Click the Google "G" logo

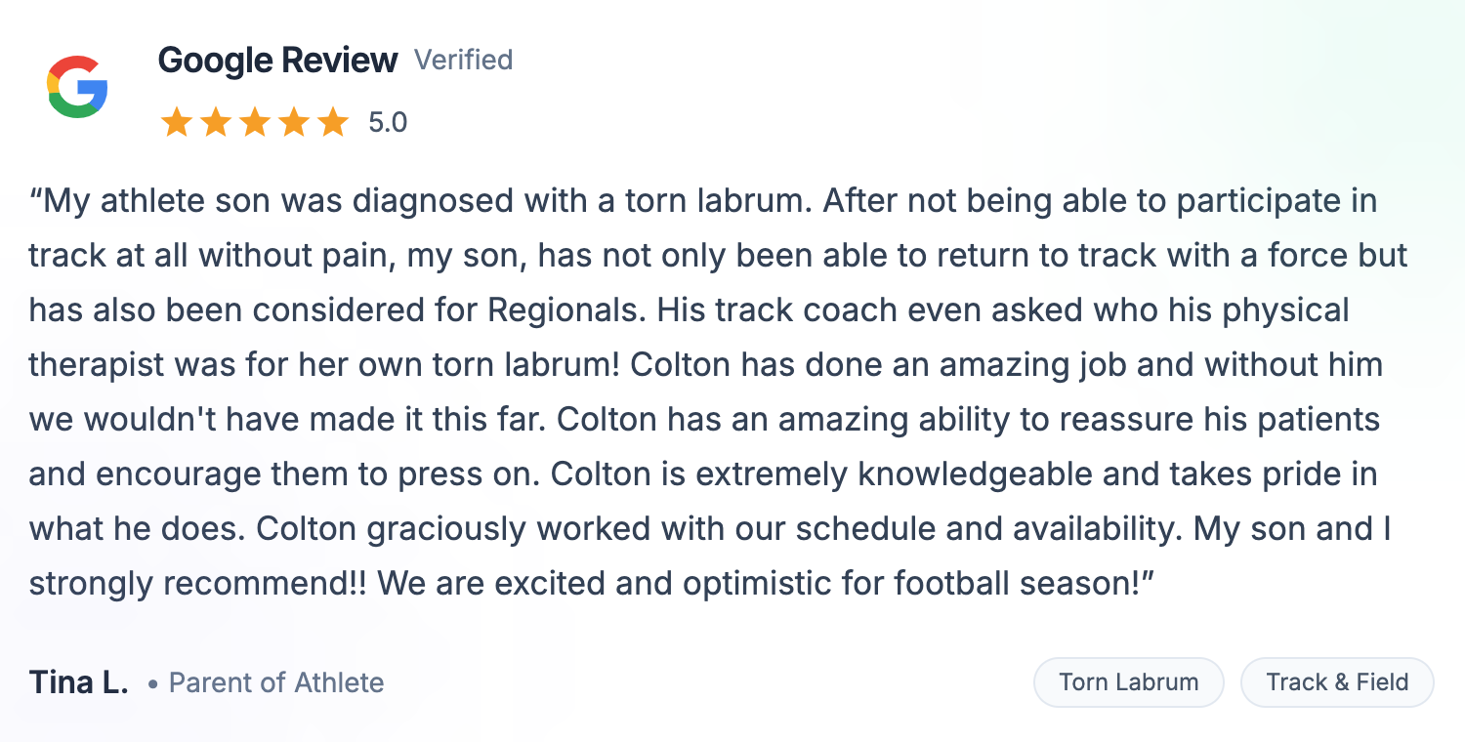point(77,87)
